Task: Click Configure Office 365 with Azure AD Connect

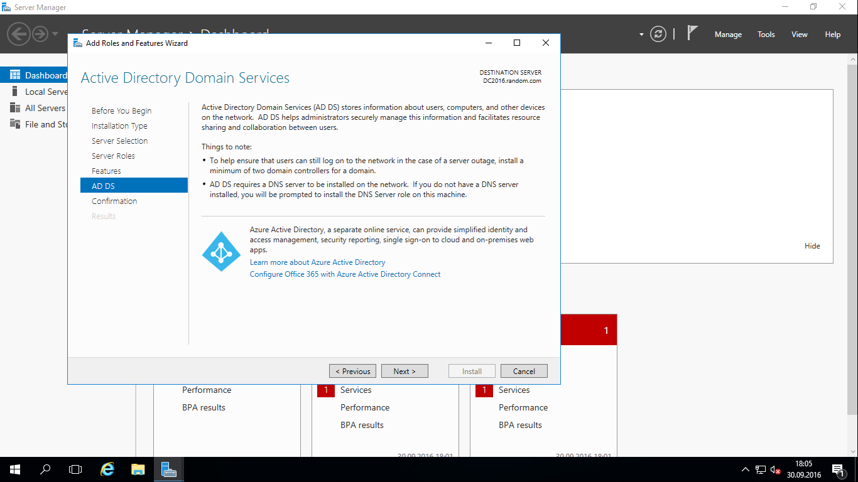Action: point(345,274)
